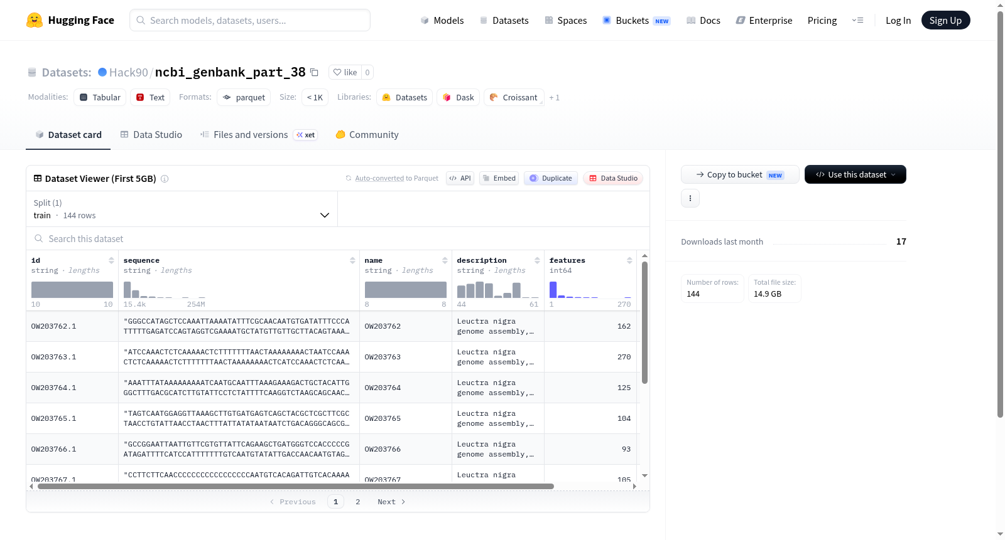The width and height of the screenshot is (1005, 540).
Task: Open the Community tab
Action: point(367,135)
